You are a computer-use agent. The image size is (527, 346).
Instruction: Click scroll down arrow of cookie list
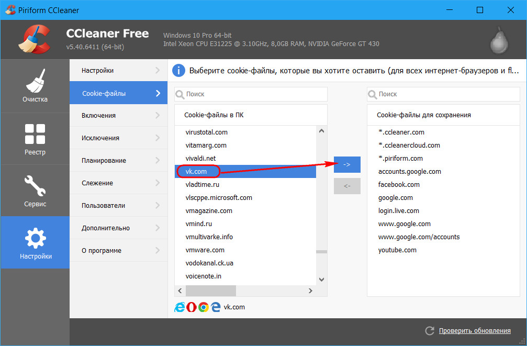[x=321, y=280]
